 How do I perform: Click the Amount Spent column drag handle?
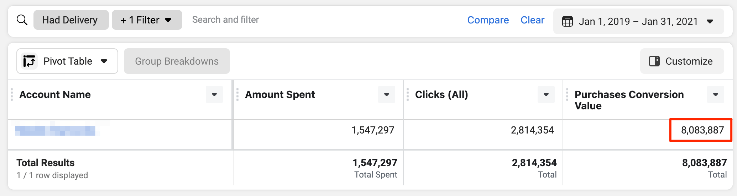(x=237, y=94)
